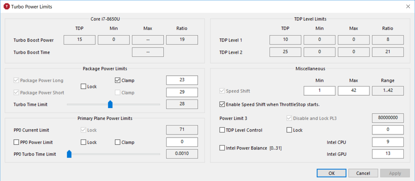This screenshot has width=415, height=181.
Task: Click the Package Power Short value field 29
Action: [182, 92]
